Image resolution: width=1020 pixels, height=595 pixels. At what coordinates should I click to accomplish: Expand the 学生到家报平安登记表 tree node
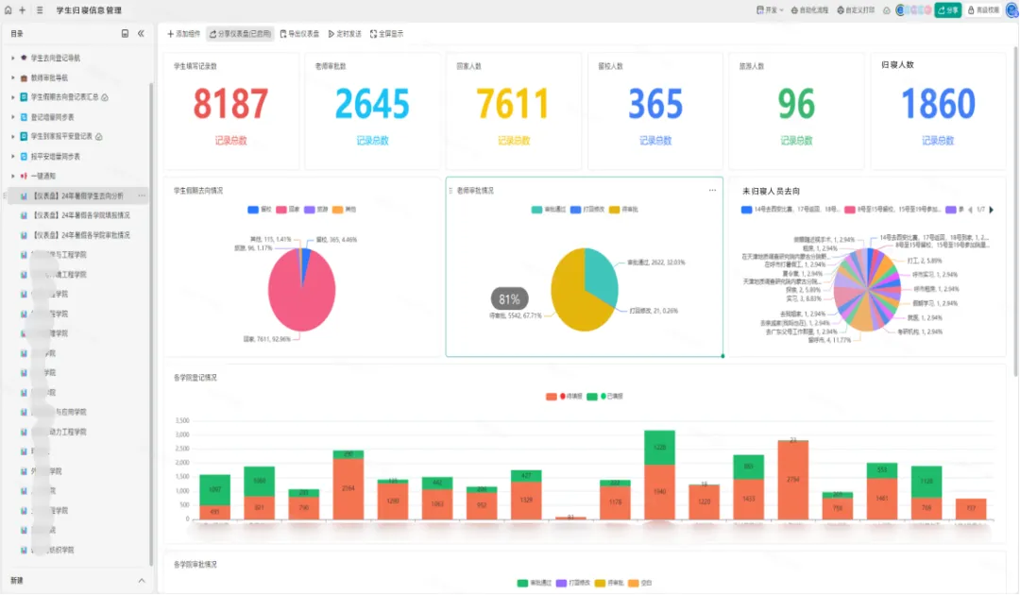coord(12,137)
